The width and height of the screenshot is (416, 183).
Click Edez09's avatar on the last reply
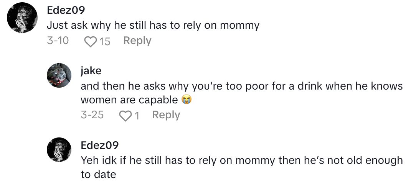59,150
